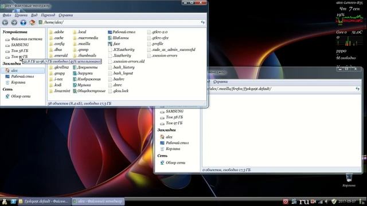Select the Общедоступные folder icon
Image resolution: width=367 pixels, height=206 pixels.
[x=75, y=91]
